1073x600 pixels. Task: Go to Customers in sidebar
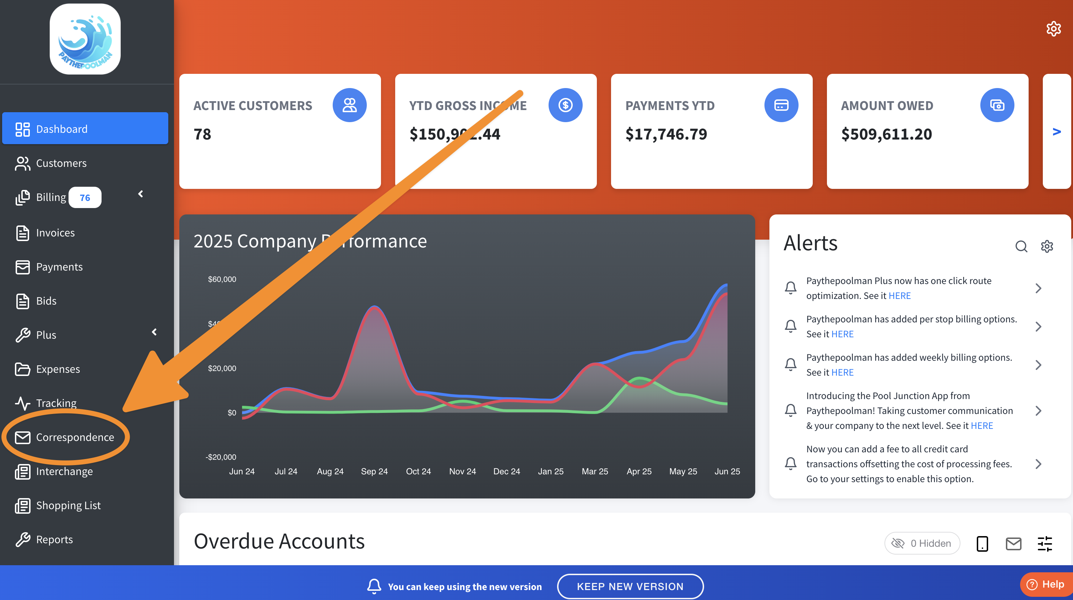[x=61, y=163]
